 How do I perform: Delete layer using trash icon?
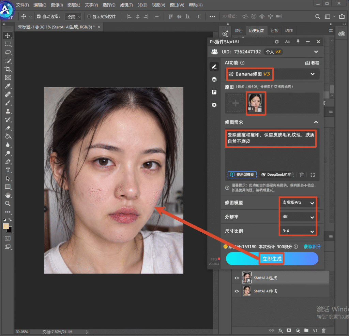324,331
